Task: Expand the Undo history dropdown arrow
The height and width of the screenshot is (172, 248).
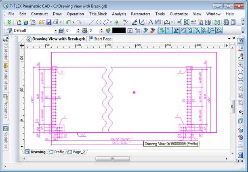Action: pyautogui.click(x=74, y=22)
